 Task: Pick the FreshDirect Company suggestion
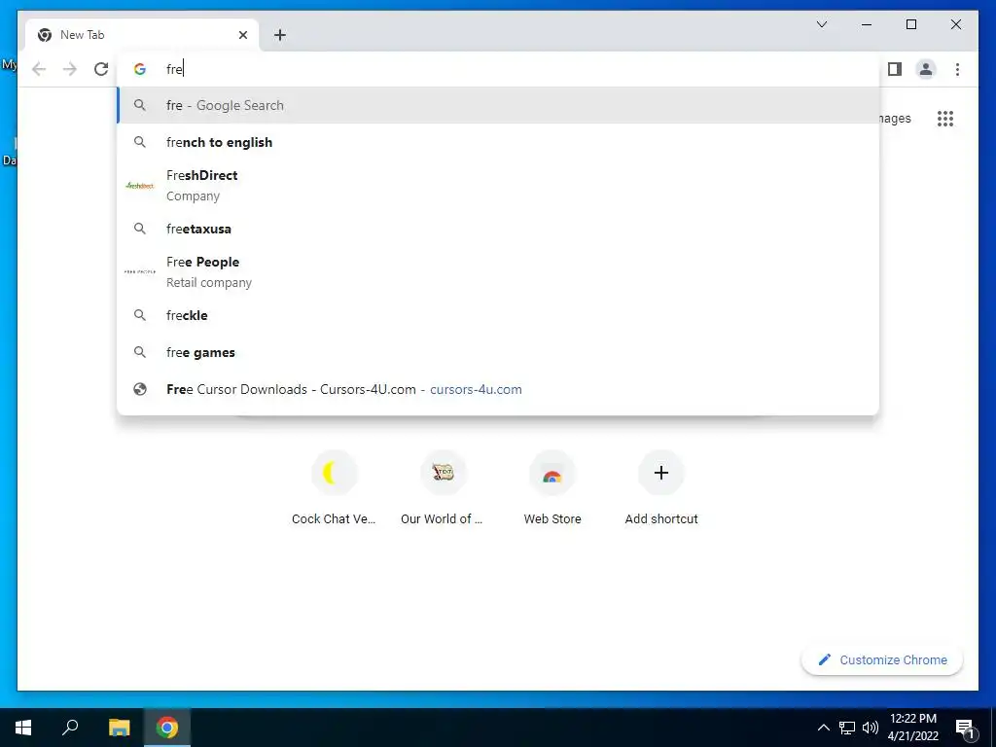click(498, 186)
